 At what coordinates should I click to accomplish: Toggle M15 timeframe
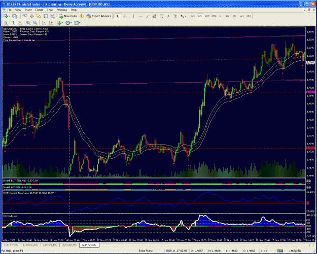tap(207, 16)
